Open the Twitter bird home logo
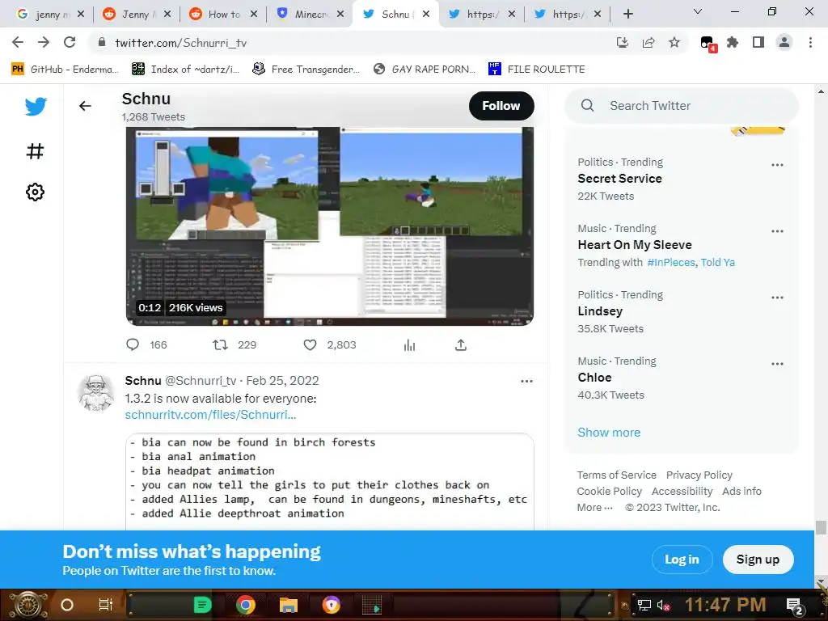The image size is (828, 621). [36, 106]
